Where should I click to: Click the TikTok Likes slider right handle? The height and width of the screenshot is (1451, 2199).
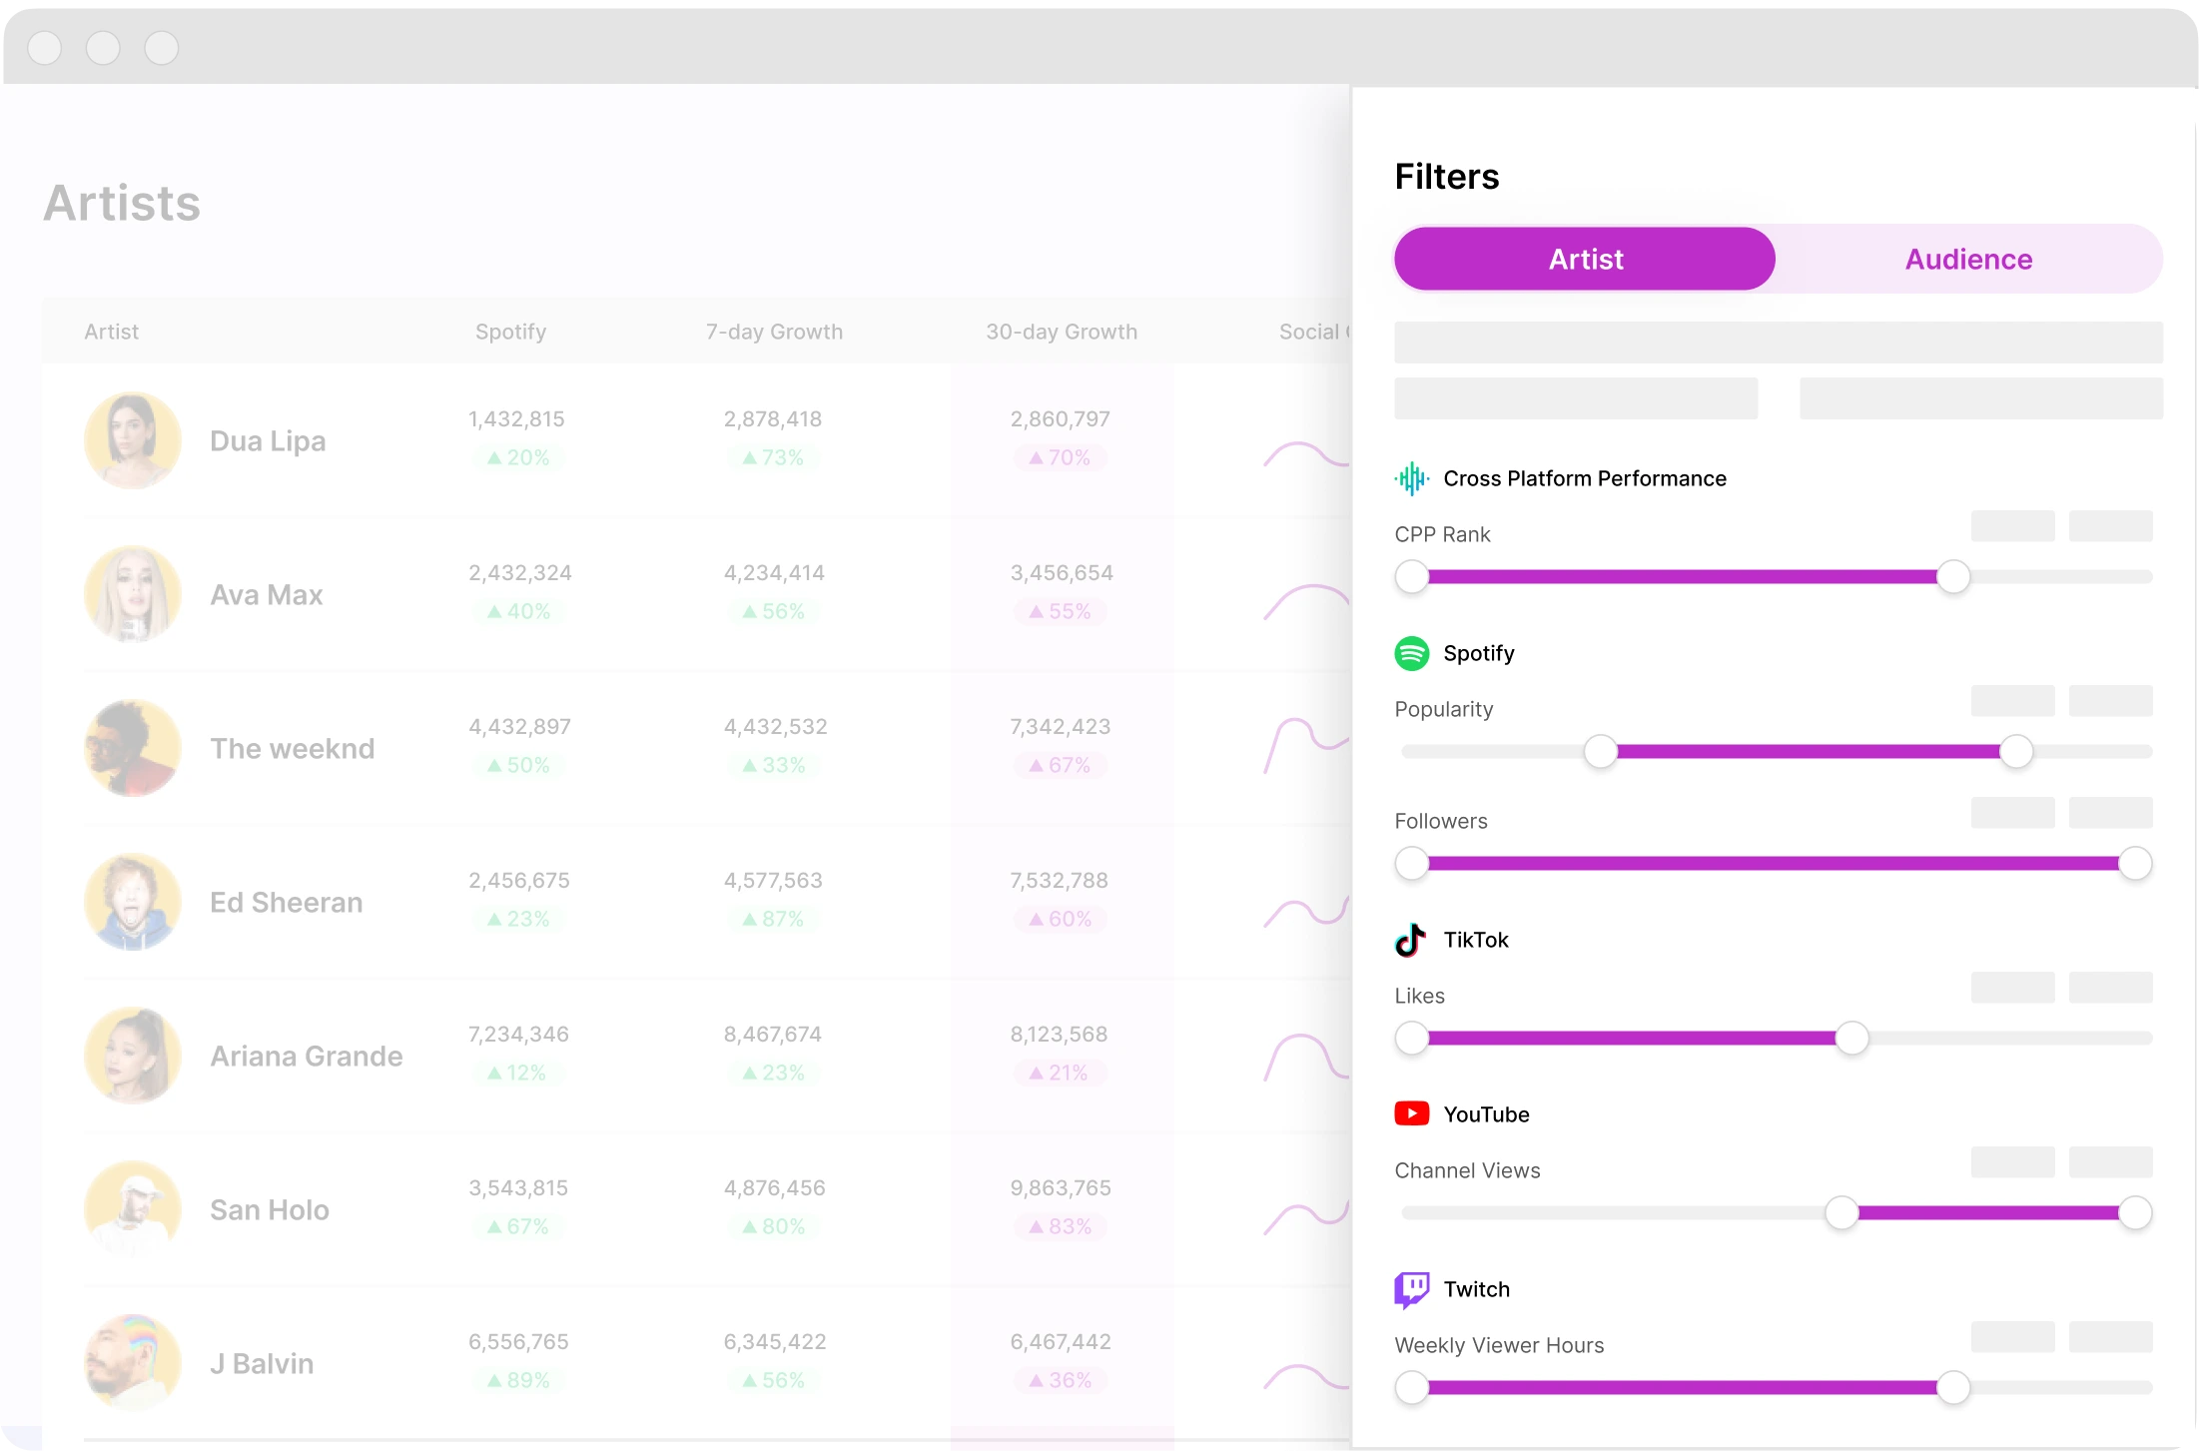(1851, 1038)
